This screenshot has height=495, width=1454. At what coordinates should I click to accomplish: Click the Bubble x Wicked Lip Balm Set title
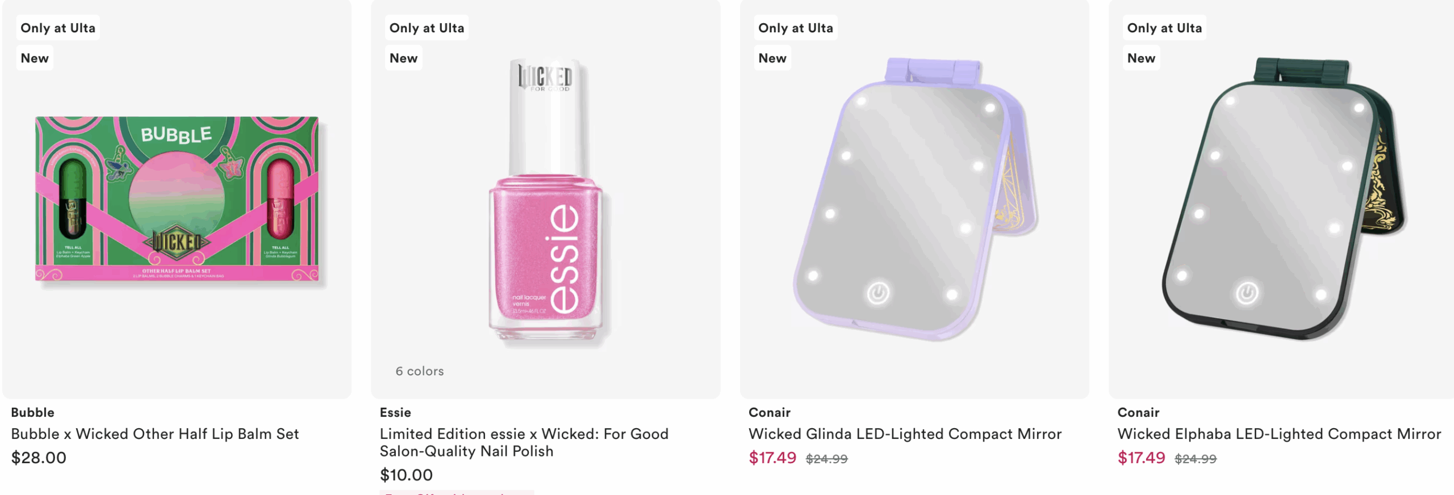(x=154, y=434)
